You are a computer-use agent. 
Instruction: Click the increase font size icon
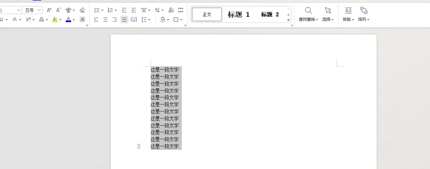(49, 10)
